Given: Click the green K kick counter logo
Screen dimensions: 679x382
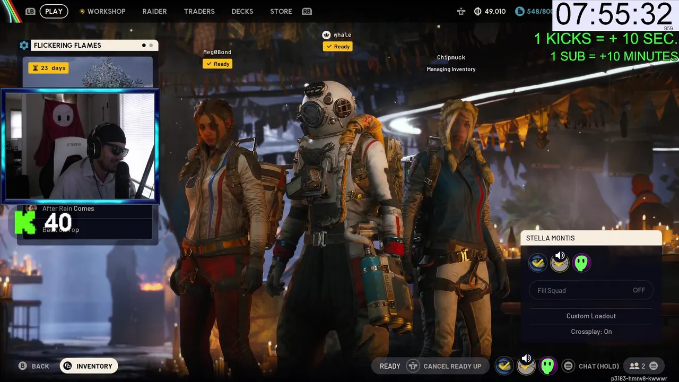Looking at the screenshot, I should click(24, 222).
